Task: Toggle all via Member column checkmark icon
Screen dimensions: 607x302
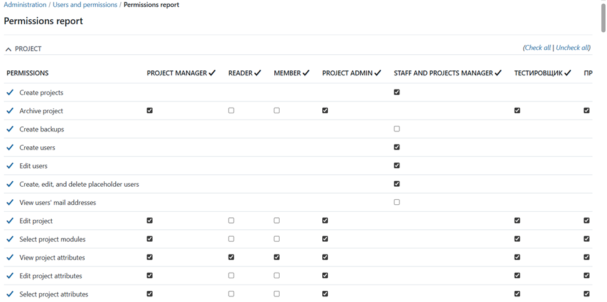Action: click(x=306, y=73)
